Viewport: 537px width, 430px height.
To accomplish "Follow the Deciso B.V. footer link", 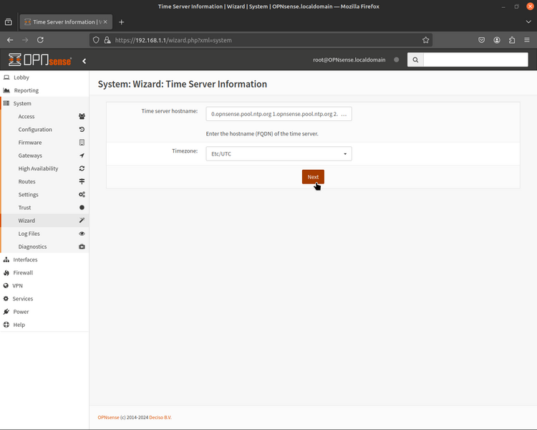I will pos(160,417).
